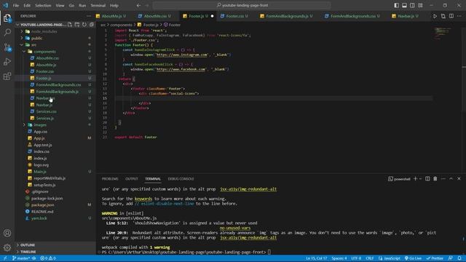Add a new terminal with plus icon
466x262 pixels.
415,179
